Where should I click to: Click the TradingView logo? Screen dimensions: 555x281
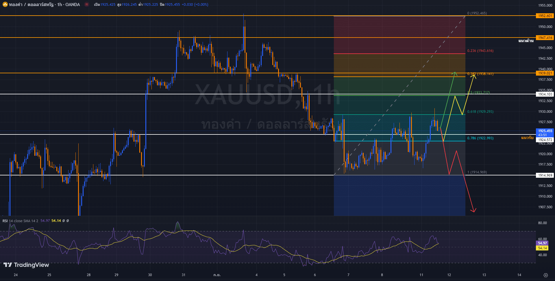pos(26,265)
